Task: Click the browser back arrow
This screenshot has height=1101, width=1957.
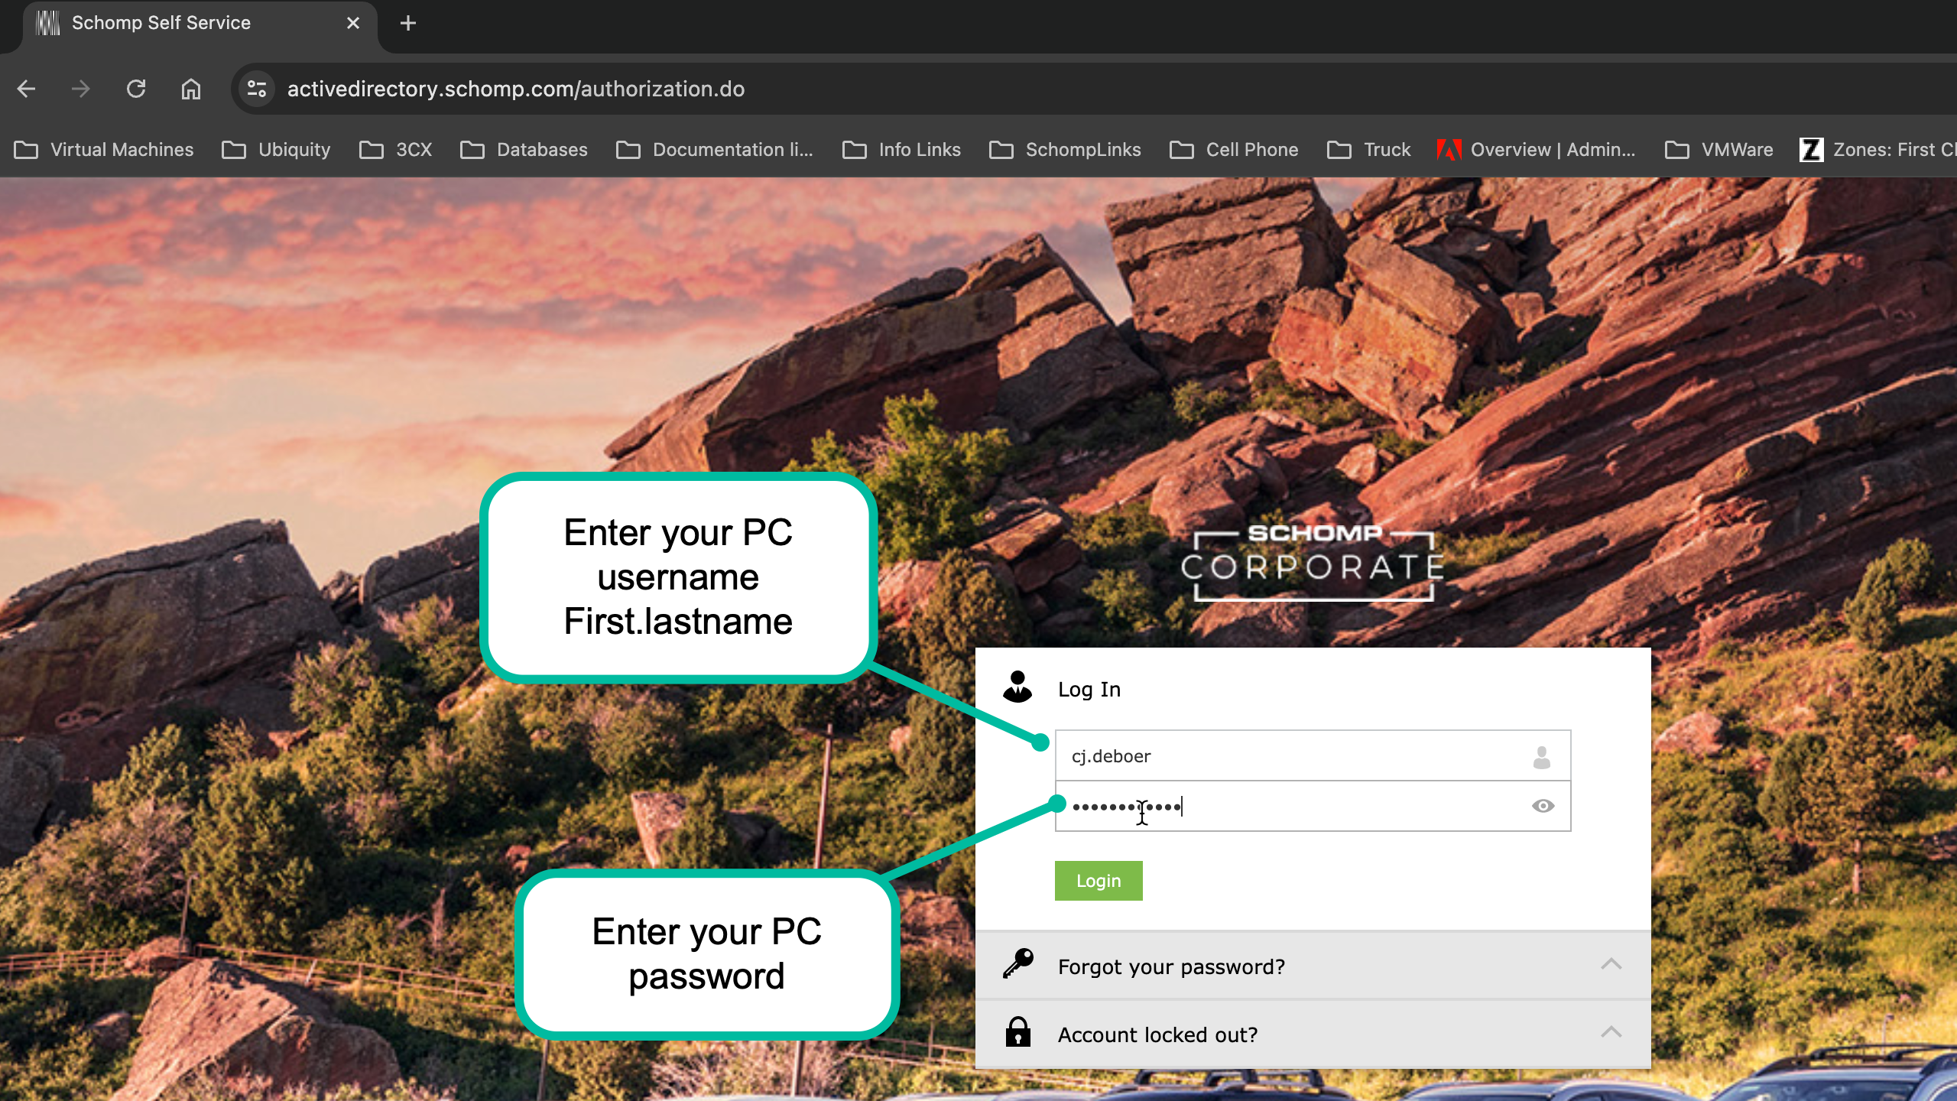Action: click(26, 89)
